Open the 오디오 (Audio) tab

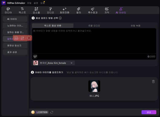pyautogui.click(x=50, y=10)
